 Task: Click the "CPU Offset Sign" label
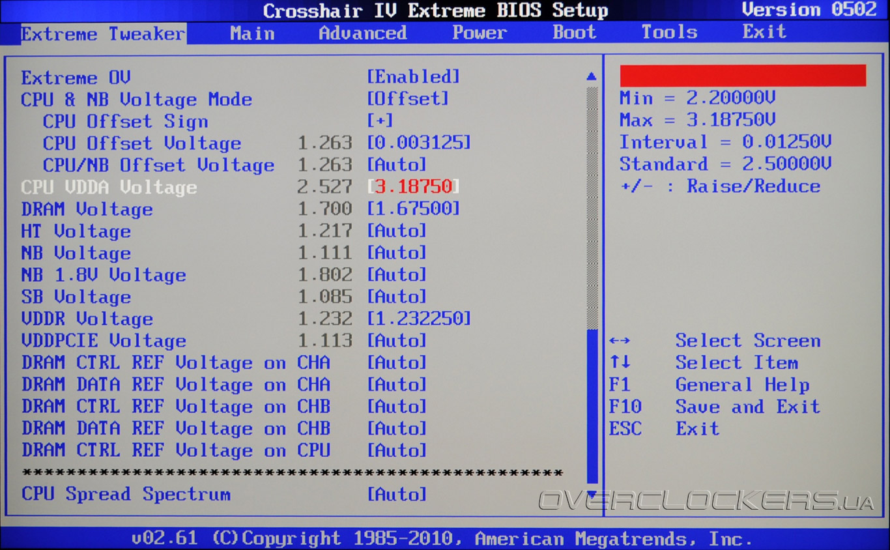[x=126, y=122]
